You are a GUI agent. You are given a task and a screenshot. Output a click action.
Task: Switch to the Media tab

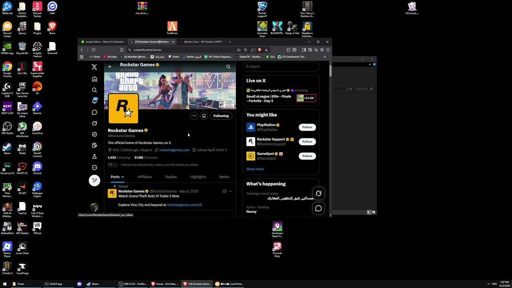(x=224, y=177)
